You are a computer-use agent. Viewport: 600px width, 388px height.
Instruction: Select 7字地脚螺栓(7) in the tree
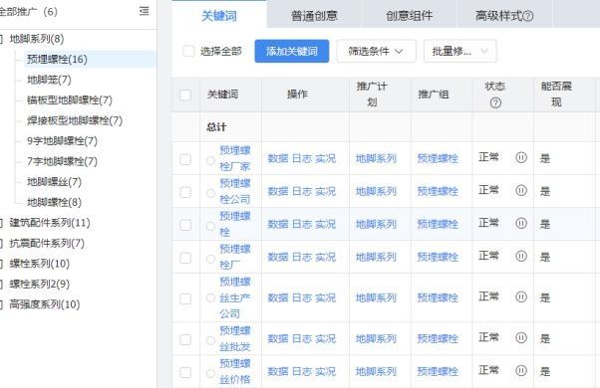click(x=62, y=161)
